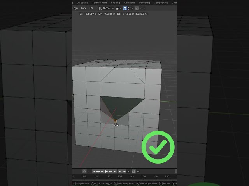Click the 'Dx: 2.6439 m' readout
Screen dimensions: 249x186
point(88,14)
